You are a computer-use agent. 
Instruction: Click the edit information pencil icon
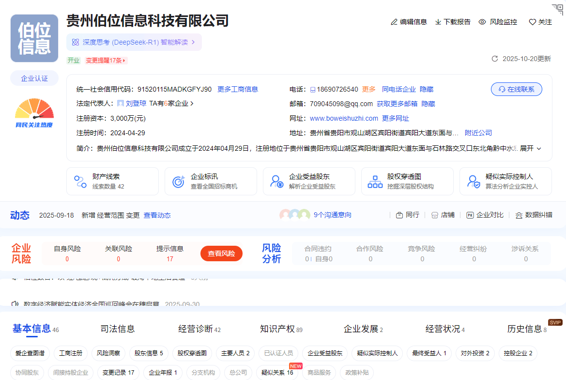click(x=394, y=22)
